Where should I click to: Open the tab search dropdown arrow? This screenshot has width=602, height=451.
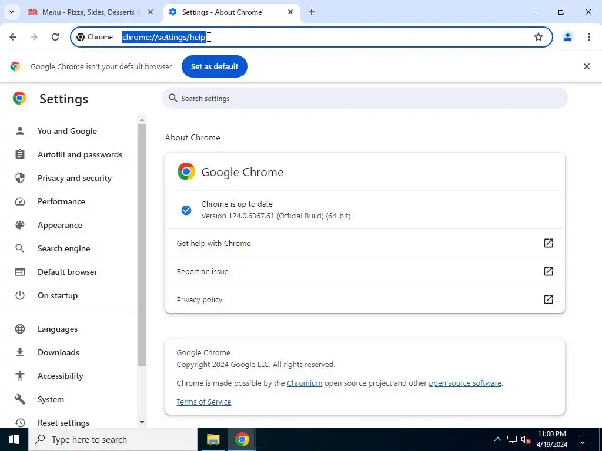[12, 12]
